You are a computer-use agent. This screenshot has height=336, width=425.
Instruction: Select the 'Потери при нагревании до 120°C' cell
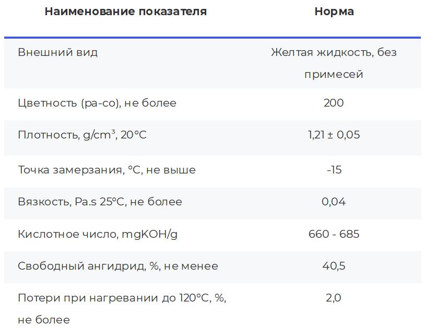[x=122, y=309]
